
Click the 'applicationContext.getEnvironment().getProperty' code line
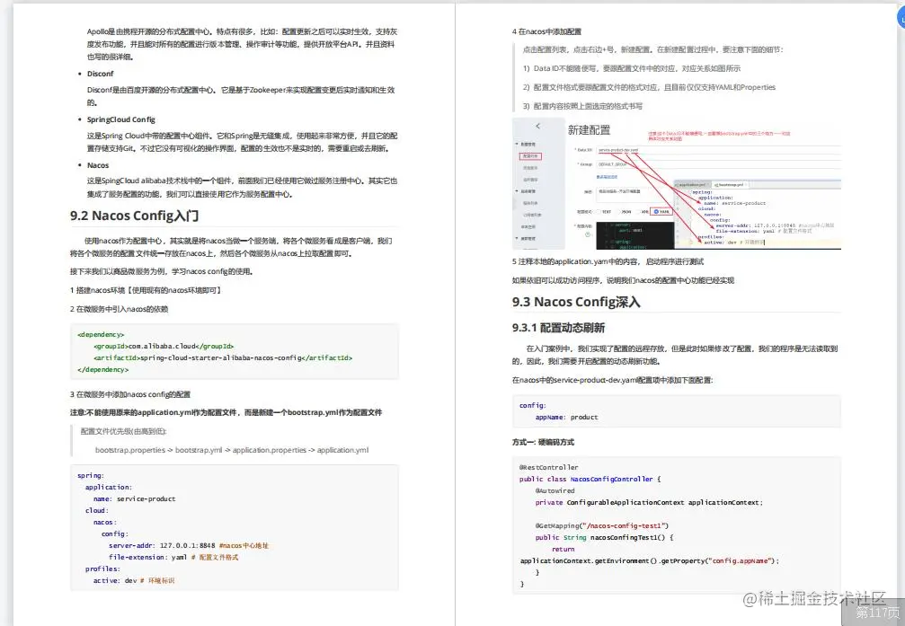pos(649,560)
